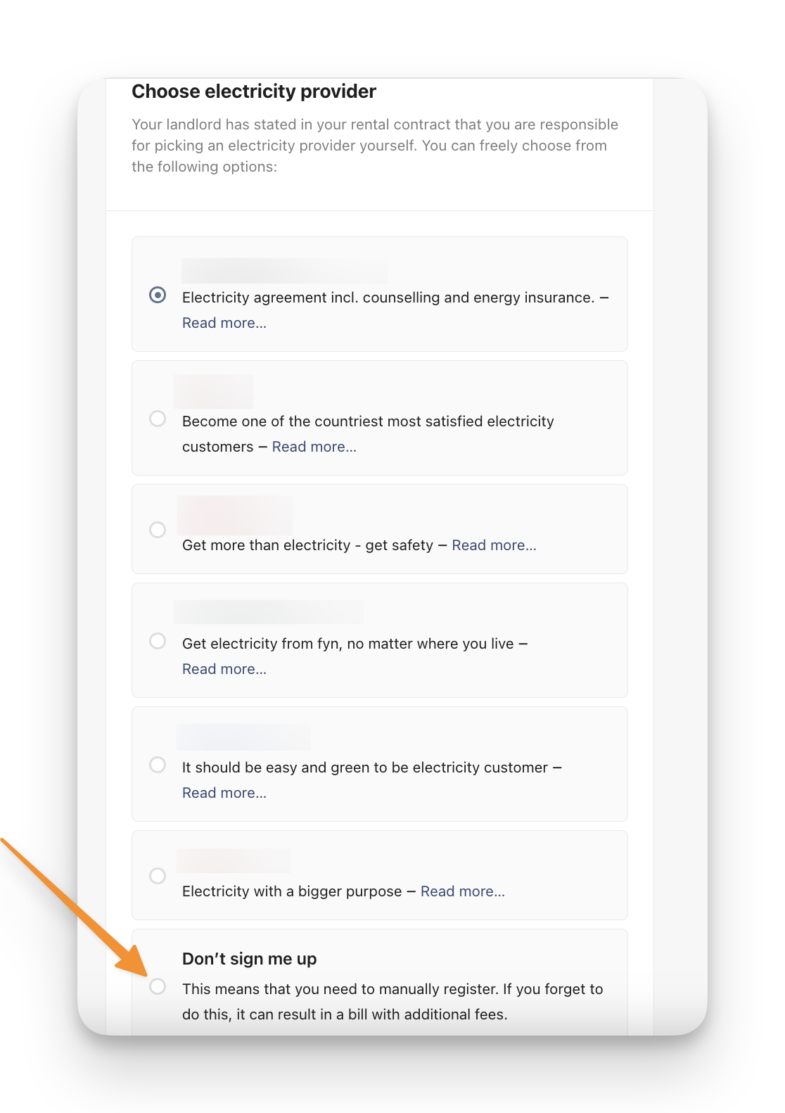This screenshot has height=1113, width=785.
Task: Click Read more next to "get safety"
Action: pyautogui.click(x=494, y=545)
